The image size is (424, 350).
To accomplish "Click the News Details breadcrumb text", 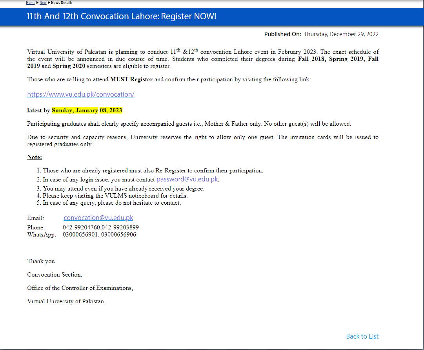I will (62, 3).
